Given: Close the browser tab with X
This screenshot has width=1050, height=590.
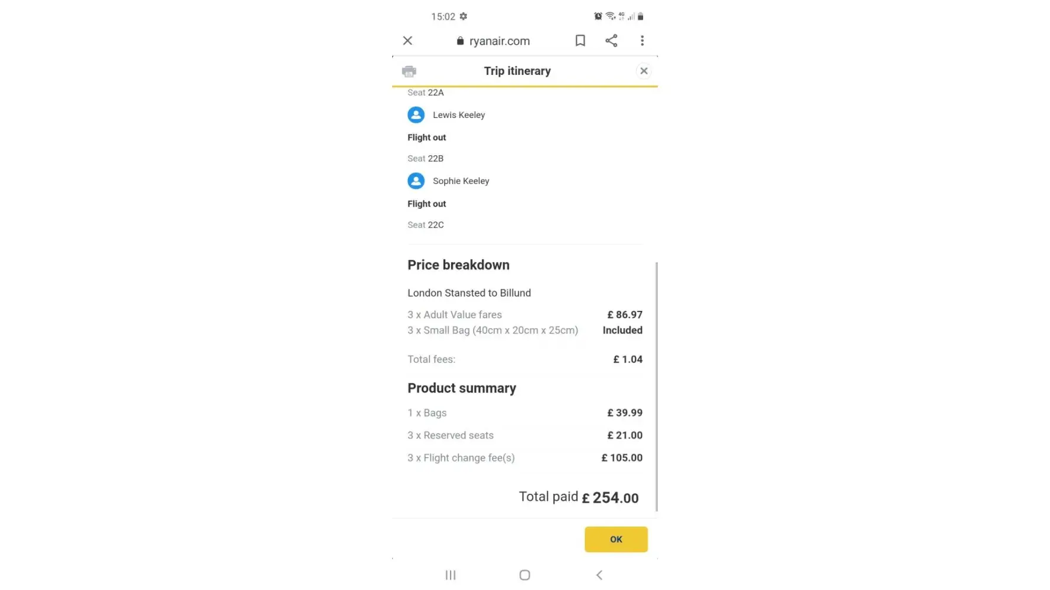Looking at the screenshot, I should (407, 41).
